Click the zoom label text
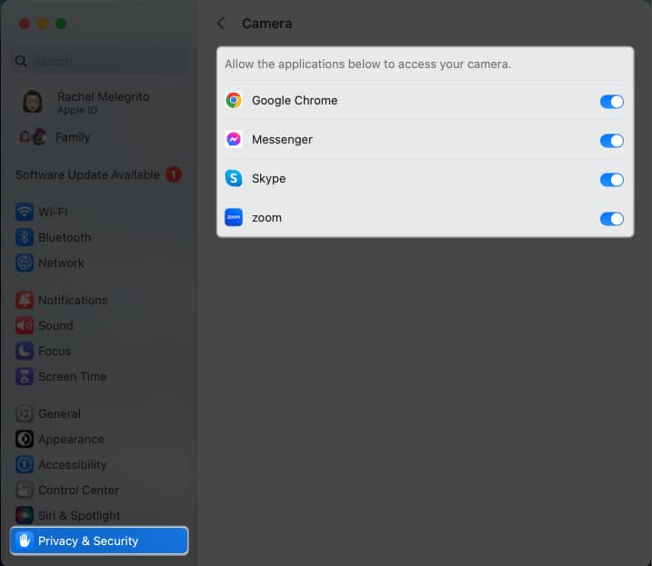 pyautogui.click(x=266, y=218)
